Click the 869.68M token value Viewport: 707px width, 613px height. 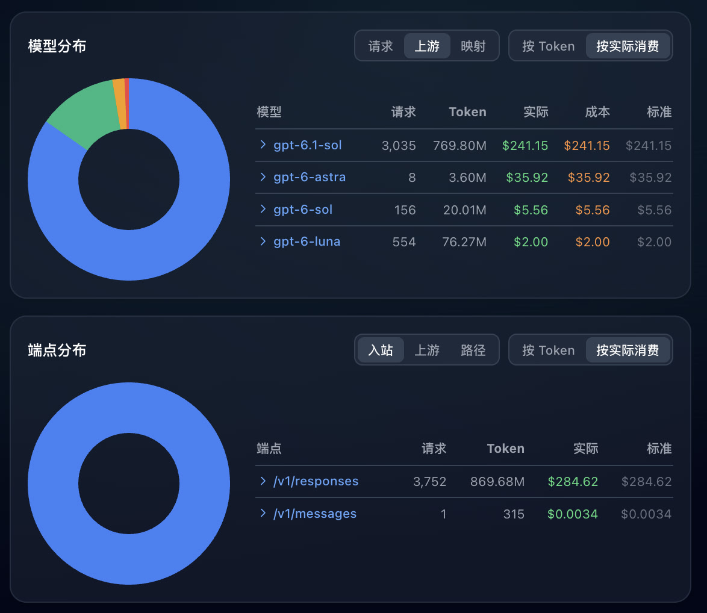pyautogui.click(x=497, y=481)
